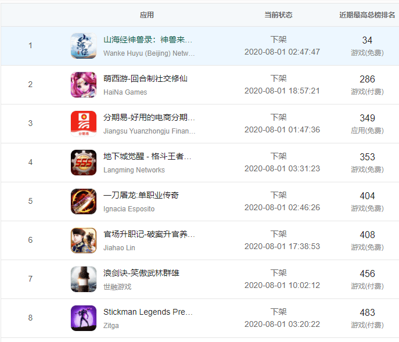Click the 地下城觉醒 555 game icon
The height and width of the screenshot is (342, 399).
pyautogui.click(x=83, y=163)
